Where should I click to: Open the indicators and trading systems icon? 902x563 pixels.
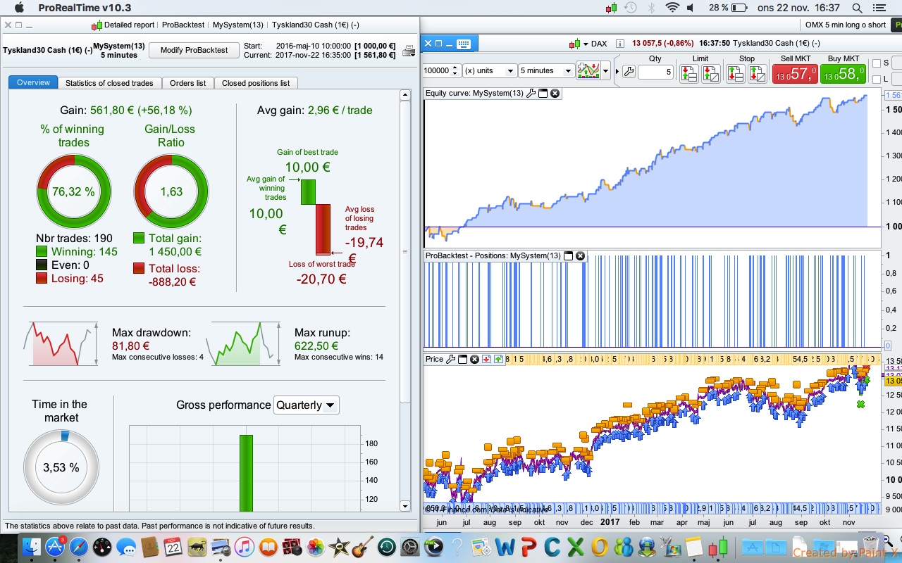coord(588,70)
